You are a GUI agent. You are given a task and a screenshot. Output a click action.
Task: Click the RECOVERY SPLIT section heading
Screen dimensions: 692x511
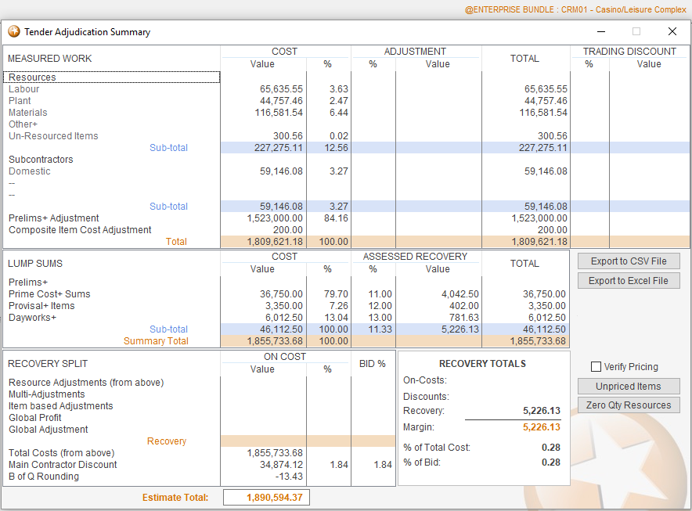tap(48, 364)
